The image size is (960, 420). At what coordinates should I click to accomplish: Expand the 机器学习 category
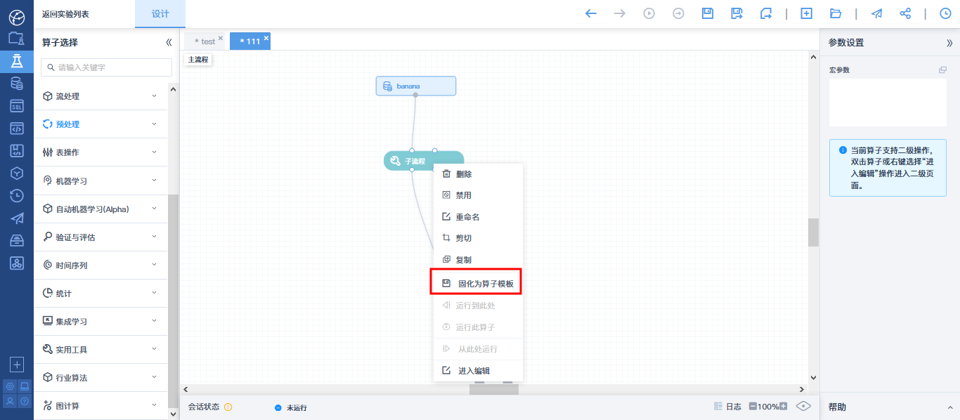[101, 181]
